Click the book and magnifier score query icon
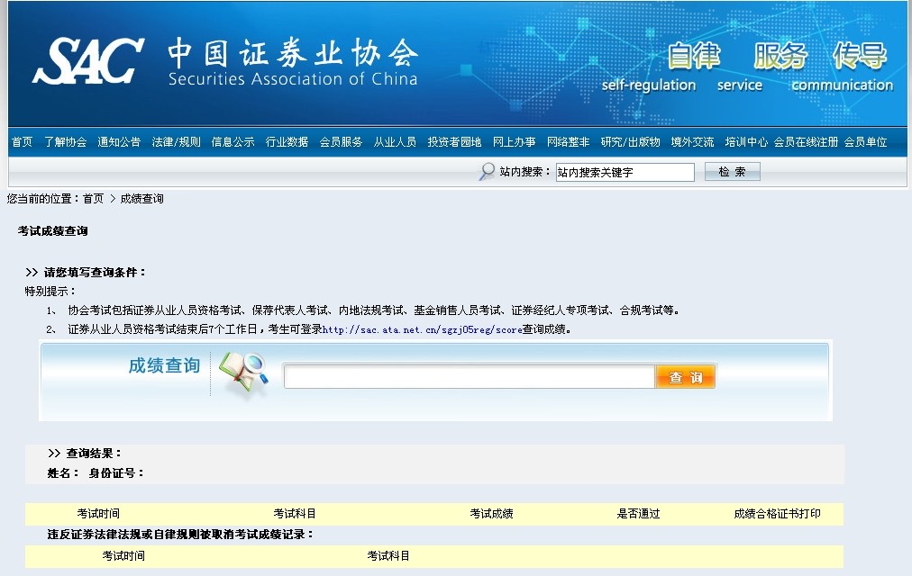912x576 pixels. coord(243,375)
